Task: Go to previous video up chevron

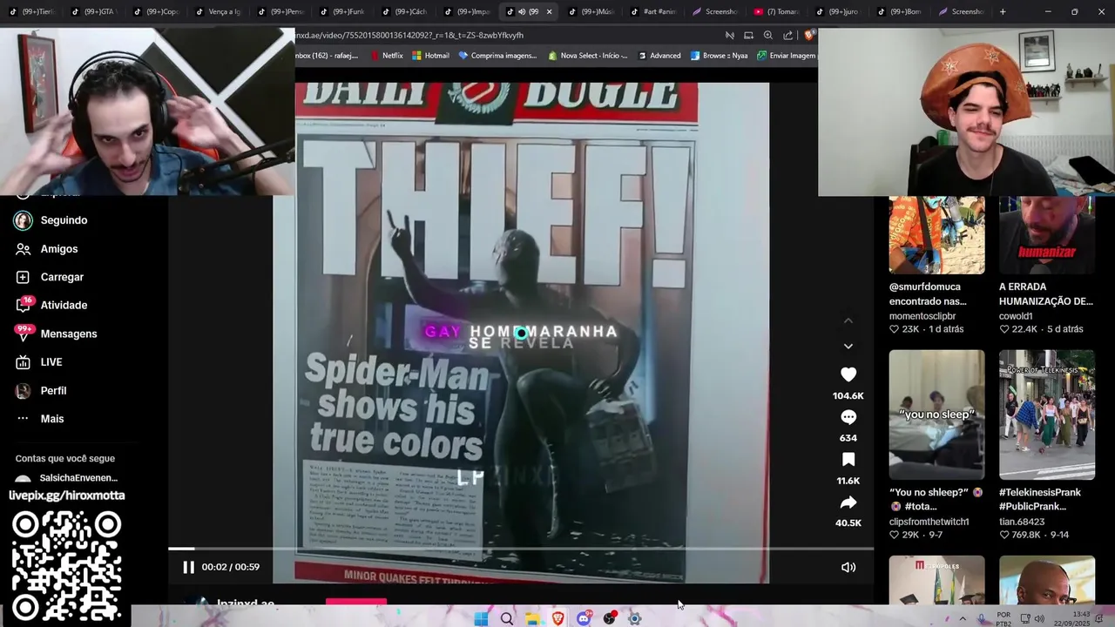Action: coord(848,320)
